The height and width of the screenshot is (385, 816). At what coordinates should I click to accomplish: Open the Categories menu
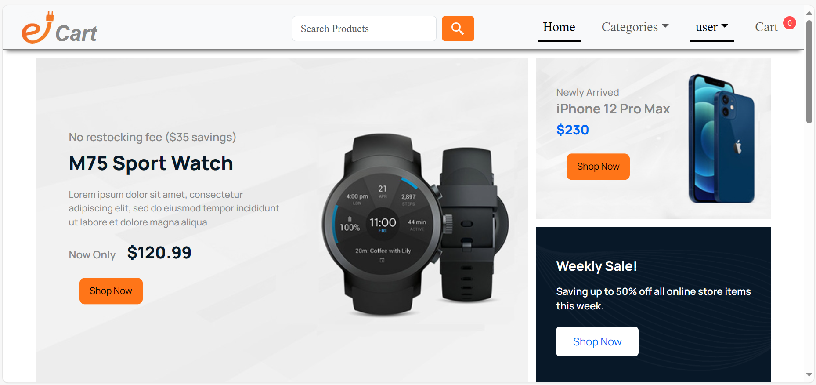[x=635, y=27]
